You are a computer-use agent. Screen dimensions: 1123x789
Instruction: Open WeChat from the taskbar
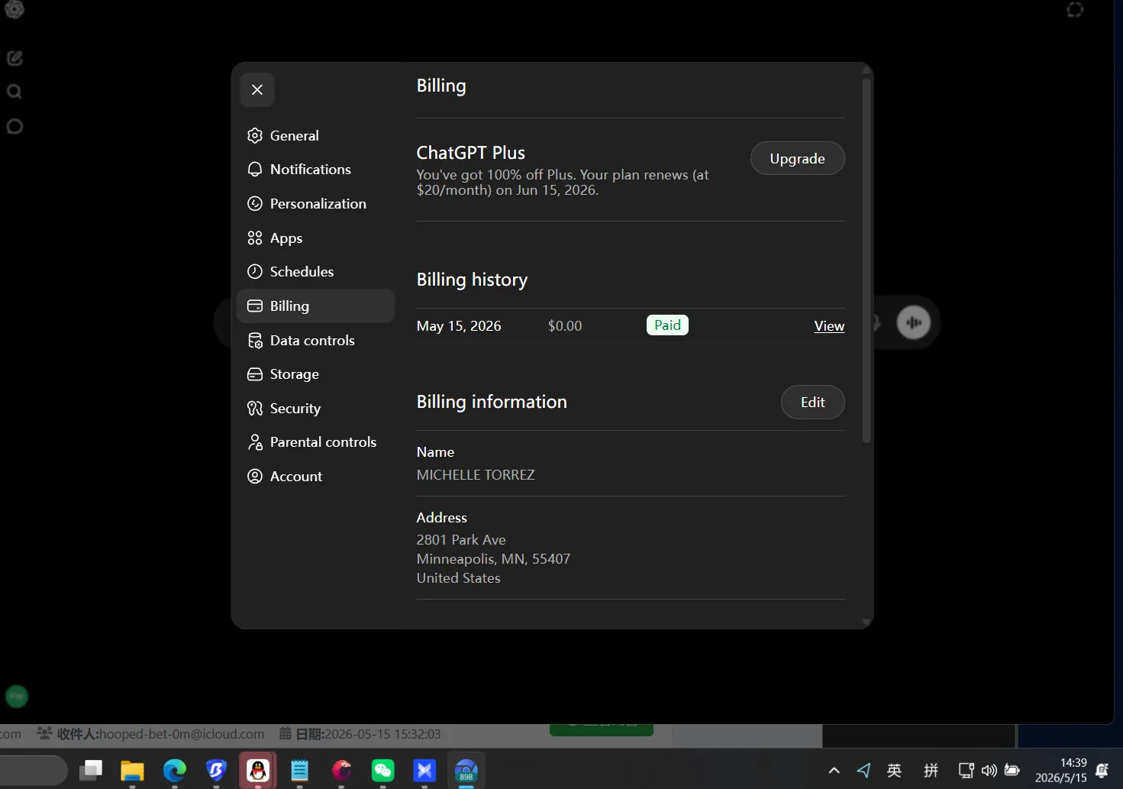pos(383,770)
